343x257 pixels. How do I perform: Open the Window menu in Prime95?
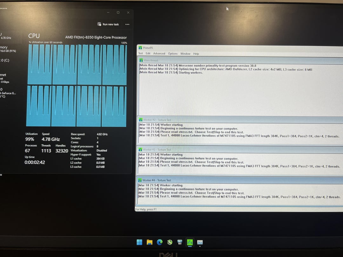[x=185, y=54]
